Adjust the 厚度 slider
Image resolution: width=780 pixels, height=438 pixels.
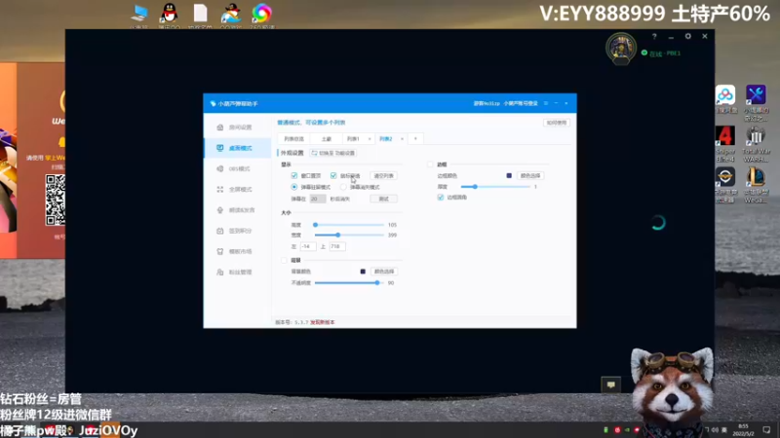point(495,187)
